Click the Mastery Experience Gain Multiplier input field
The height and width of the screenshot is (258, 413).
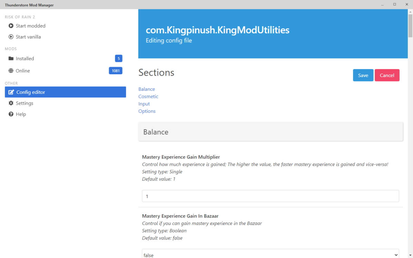pyautogui.click(x=271, y=196)
